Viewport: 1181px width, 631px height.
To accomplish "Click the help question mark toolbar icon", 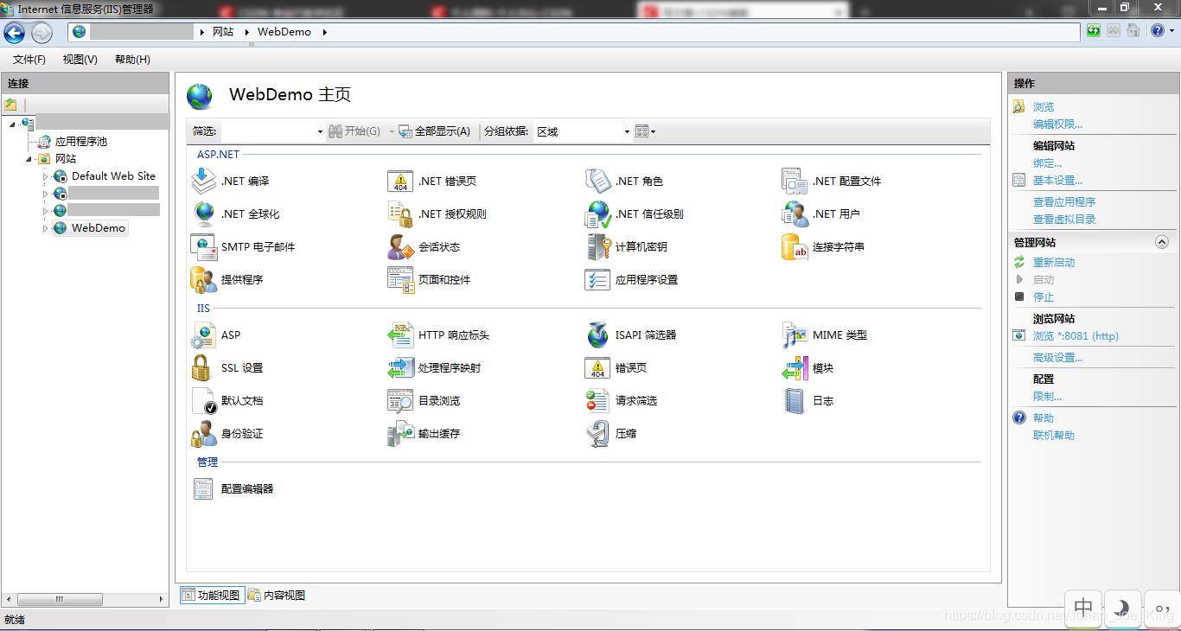I will tap(1158, 31).
